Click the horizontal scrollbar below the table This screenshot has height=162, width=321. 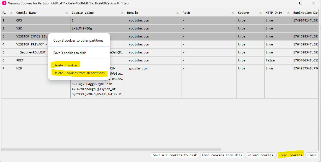(111, 149)
